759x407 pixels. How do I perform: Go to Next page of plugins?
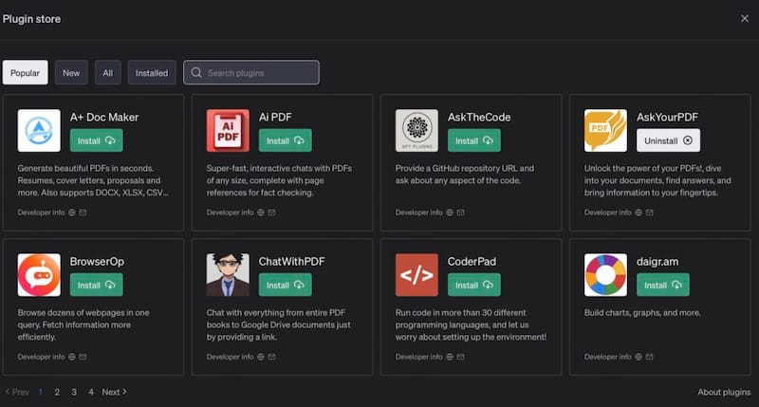114,392
